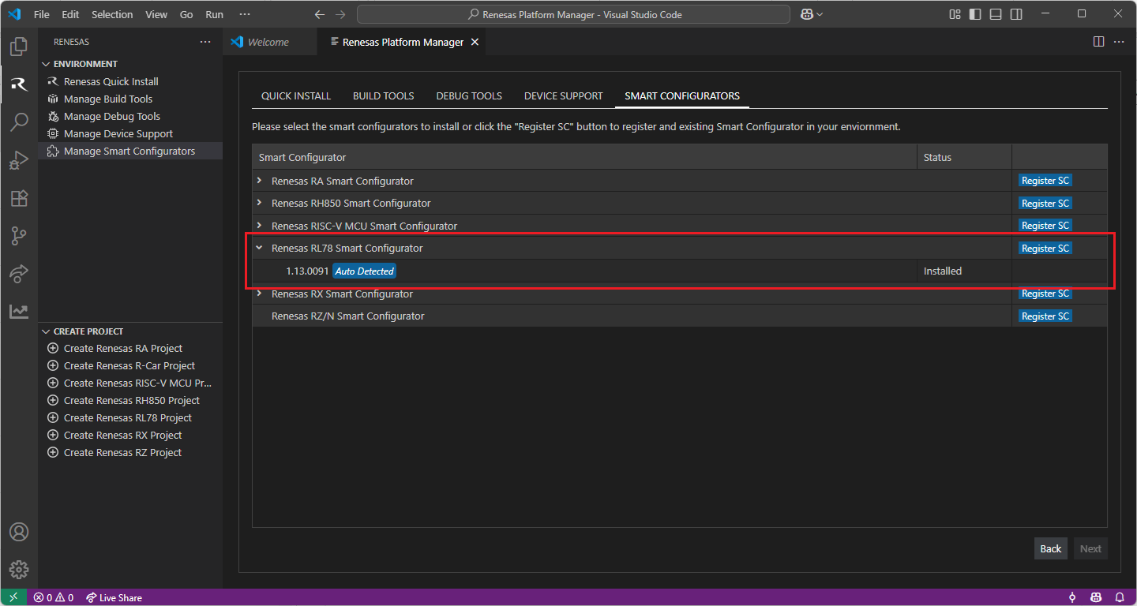Viewport: 1137px width, 606px height.
Task: Open the Selection menu
Action: (x=112, y=14)
